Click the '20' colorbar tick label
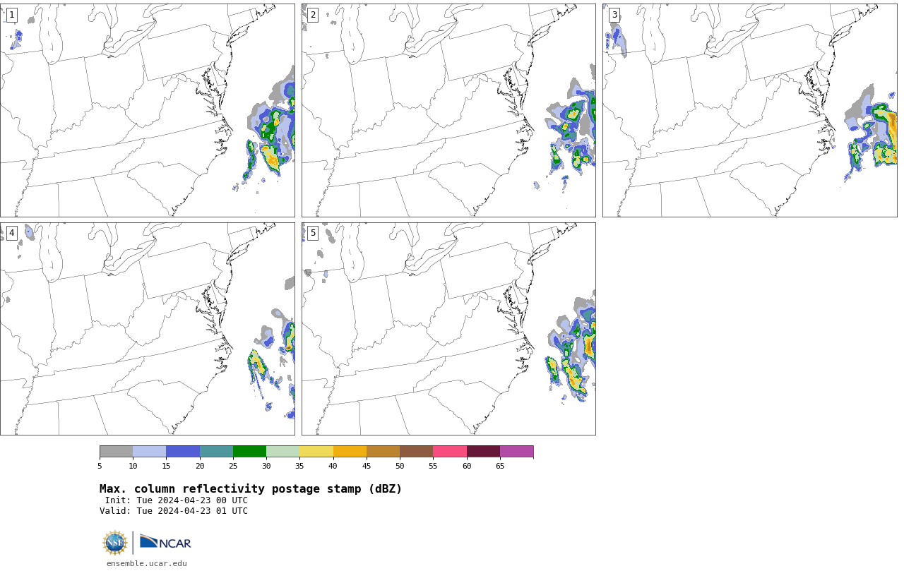Image resolution: width=904 pixels, height=571 pixels. 200,466
